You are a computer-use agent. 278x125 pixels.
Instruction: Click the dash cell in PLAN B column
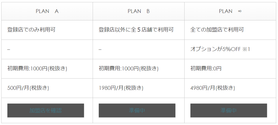(x=100, y=49)
